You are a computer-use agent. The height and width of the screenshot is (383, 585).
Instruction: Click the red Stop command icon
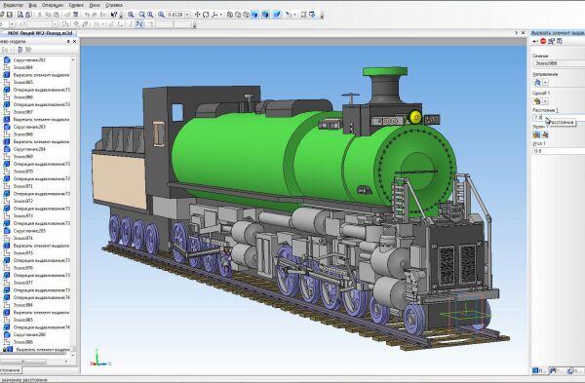pos(543,41)
